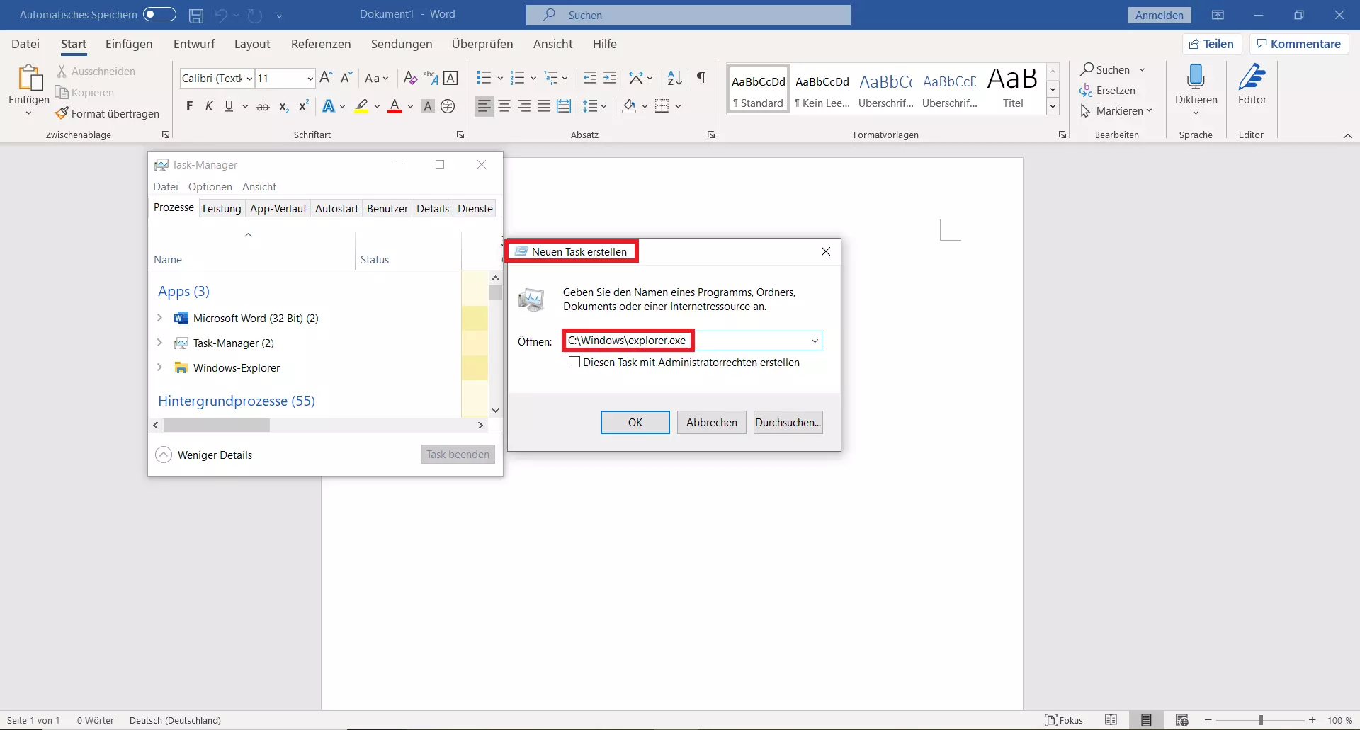The image size is (1360, 730).
Task: Open the Datei menu in Word
Action: pos(25,44)
